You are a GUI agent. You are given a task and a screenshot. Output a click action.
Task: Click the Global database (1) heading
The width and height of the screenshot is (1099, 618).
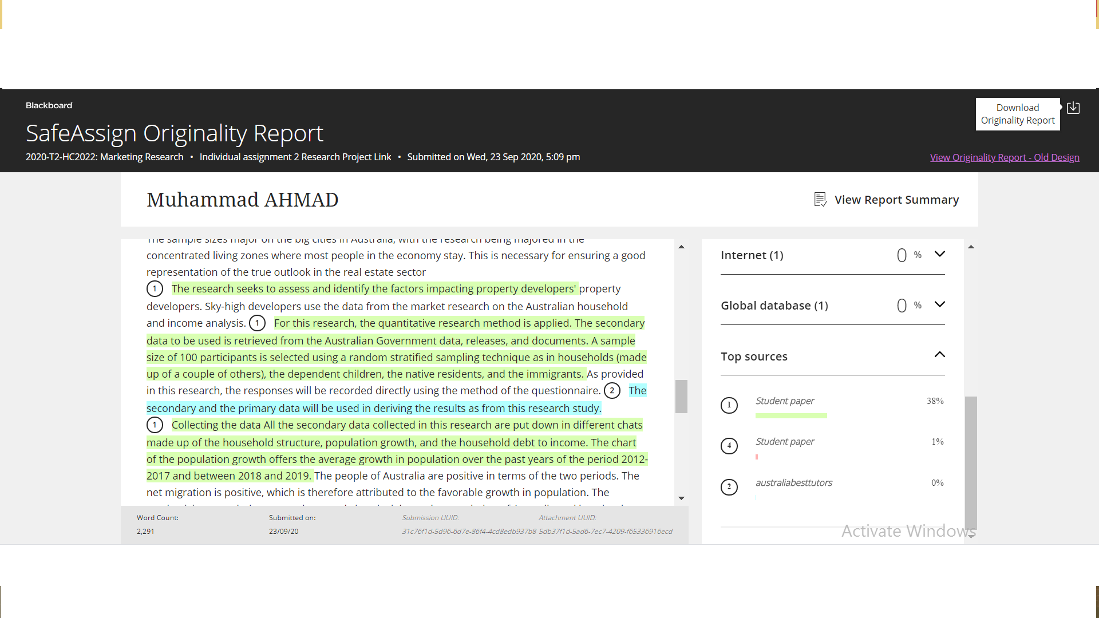pyautogui.click(x=774, y=306)
